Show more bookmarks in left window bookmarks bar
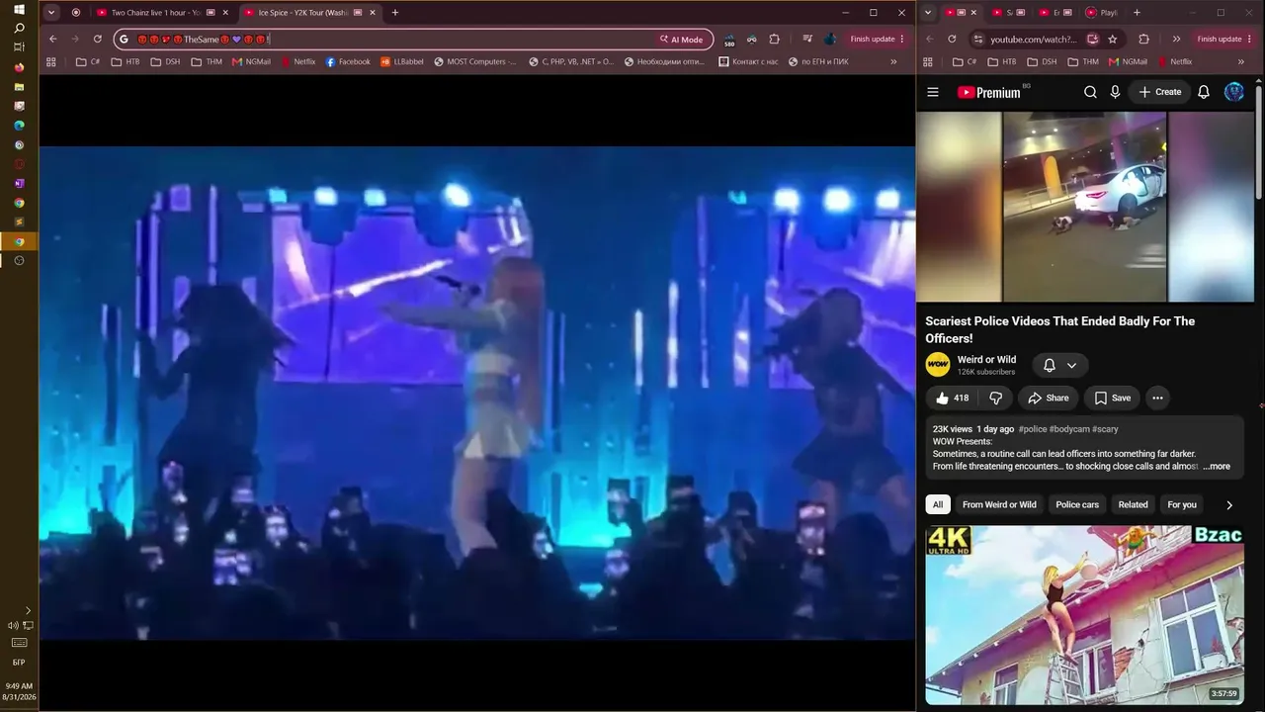Image resolution: width=1265 pixels, height=712 pixels. [x=893, y=61]
